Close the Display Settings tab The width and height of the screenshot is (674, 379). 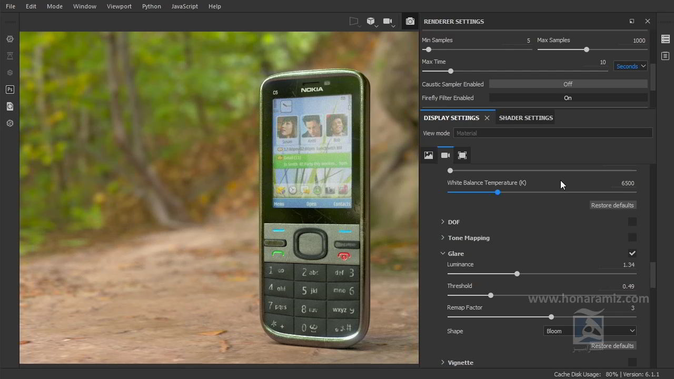pos(487,118)
